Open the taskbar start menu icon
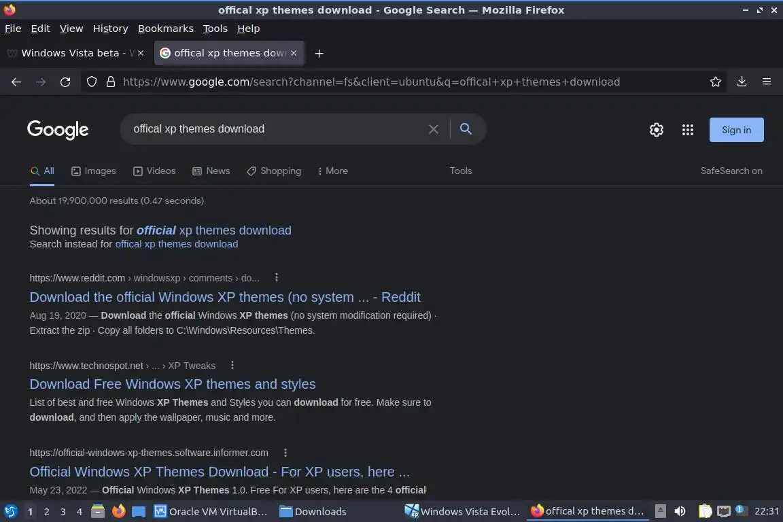 pyautogui.click(x=10, y=512)
